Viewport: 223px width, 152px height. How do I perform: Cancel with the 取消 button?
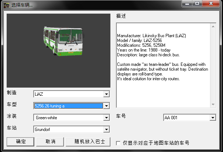[x=50, y=141]
